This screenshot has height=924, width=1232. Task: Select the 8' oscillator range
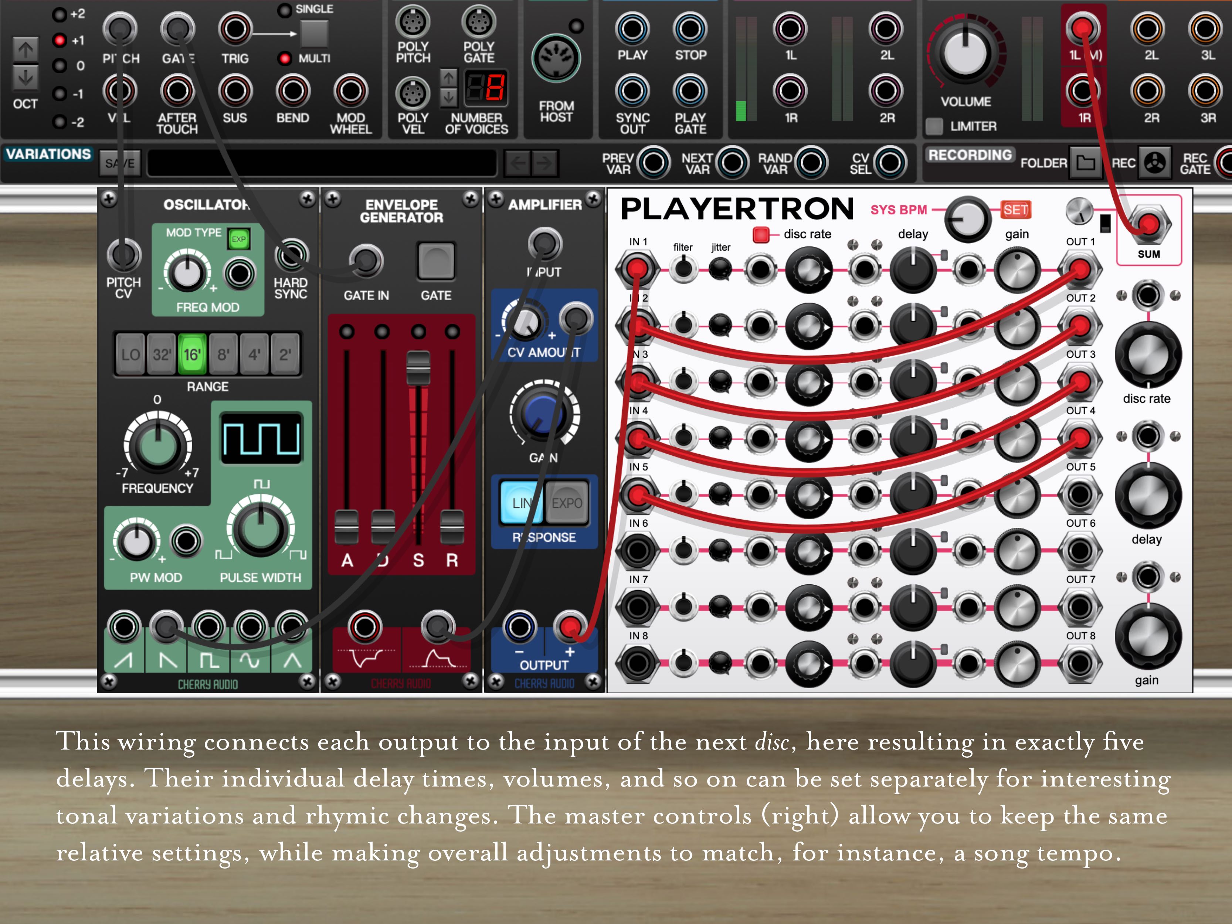[223, 354]
